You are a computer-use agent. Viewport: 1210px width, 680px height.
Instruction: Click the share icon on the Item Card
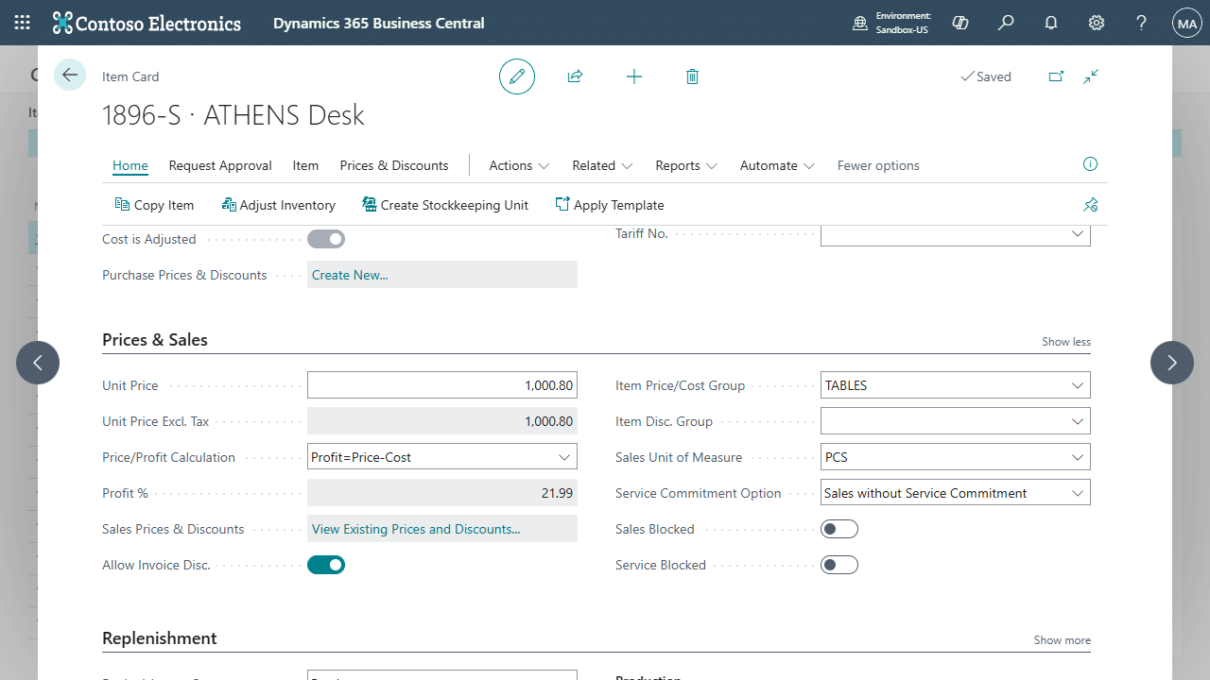(575, 76)
